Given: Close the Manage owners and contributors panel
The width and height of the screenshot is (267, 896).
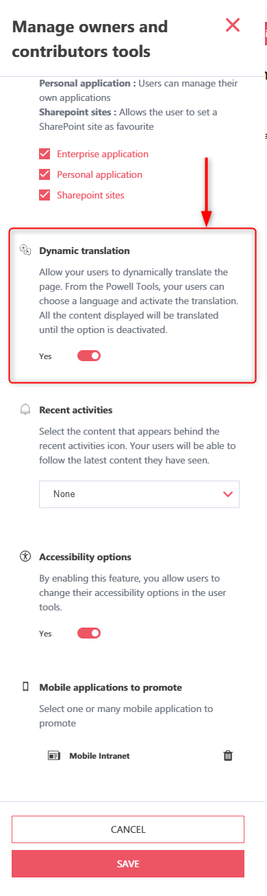Looking at the screenshot, I should (233, 25).
